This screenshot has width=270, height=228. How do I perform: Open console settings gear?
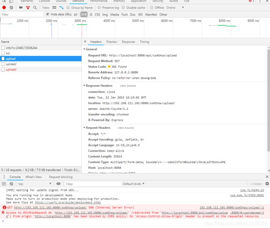267,184
